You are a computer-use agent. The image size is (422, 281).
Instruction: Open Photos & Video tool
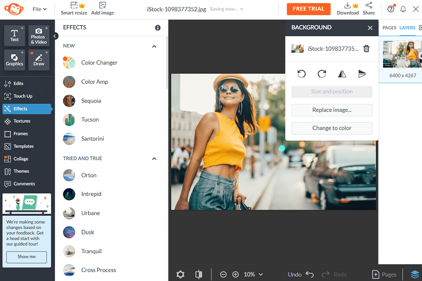pos(39,36)
